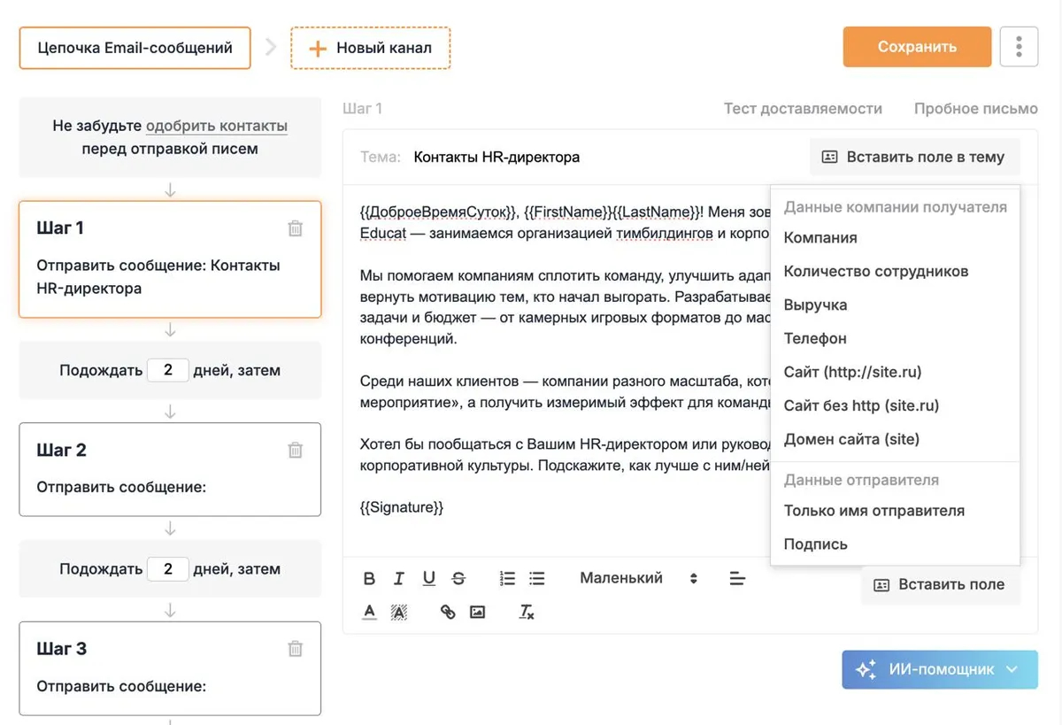Delete Шаг 3 with trash icon

(296, 649)
